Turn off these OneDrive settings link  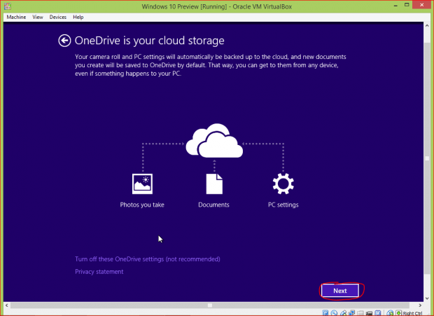click(x=148, y=259)
